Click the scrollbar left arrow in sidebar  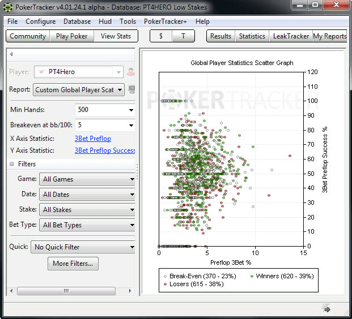pos(11,291)
